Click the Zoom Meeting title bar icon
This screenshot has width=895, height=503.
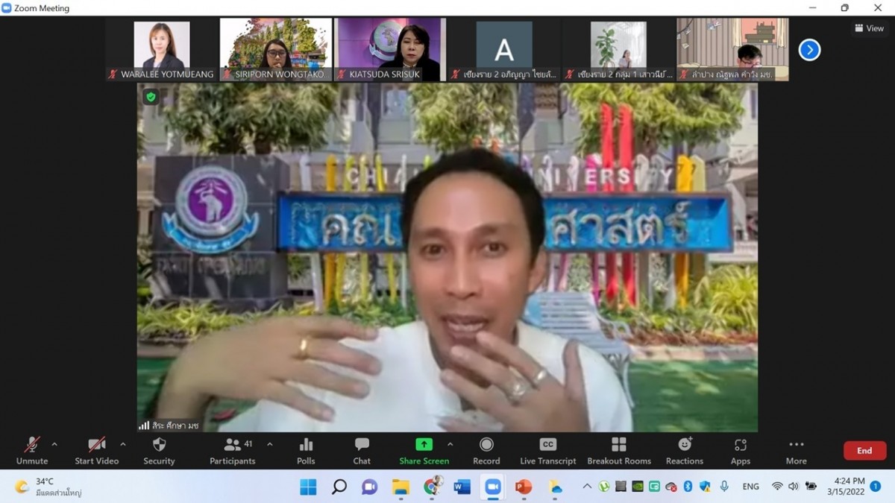pos(7,8)
